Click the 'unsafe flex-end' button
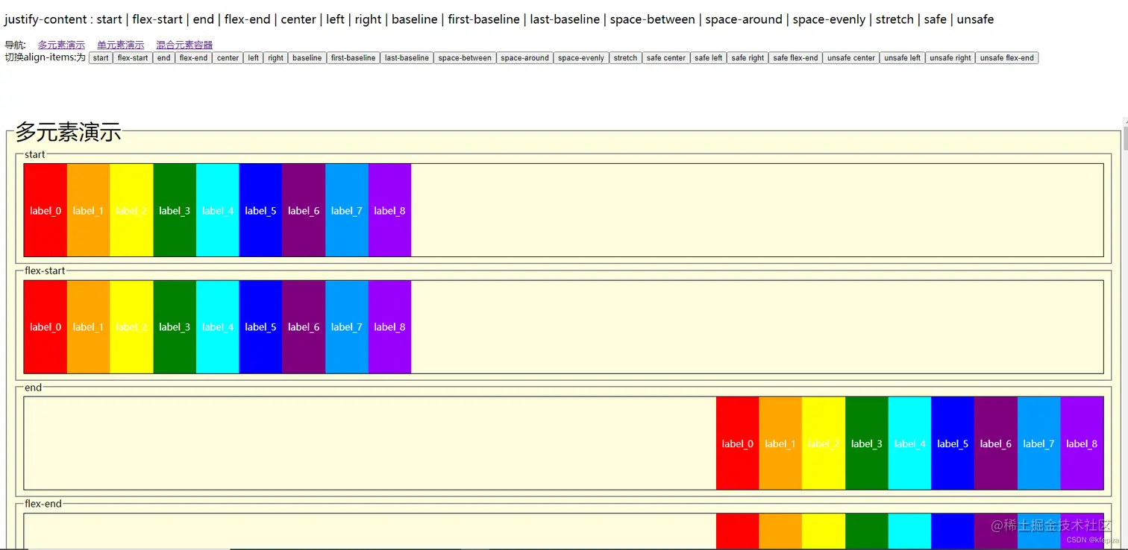This screenshot has height=550, width=1128. point(1006,57)
